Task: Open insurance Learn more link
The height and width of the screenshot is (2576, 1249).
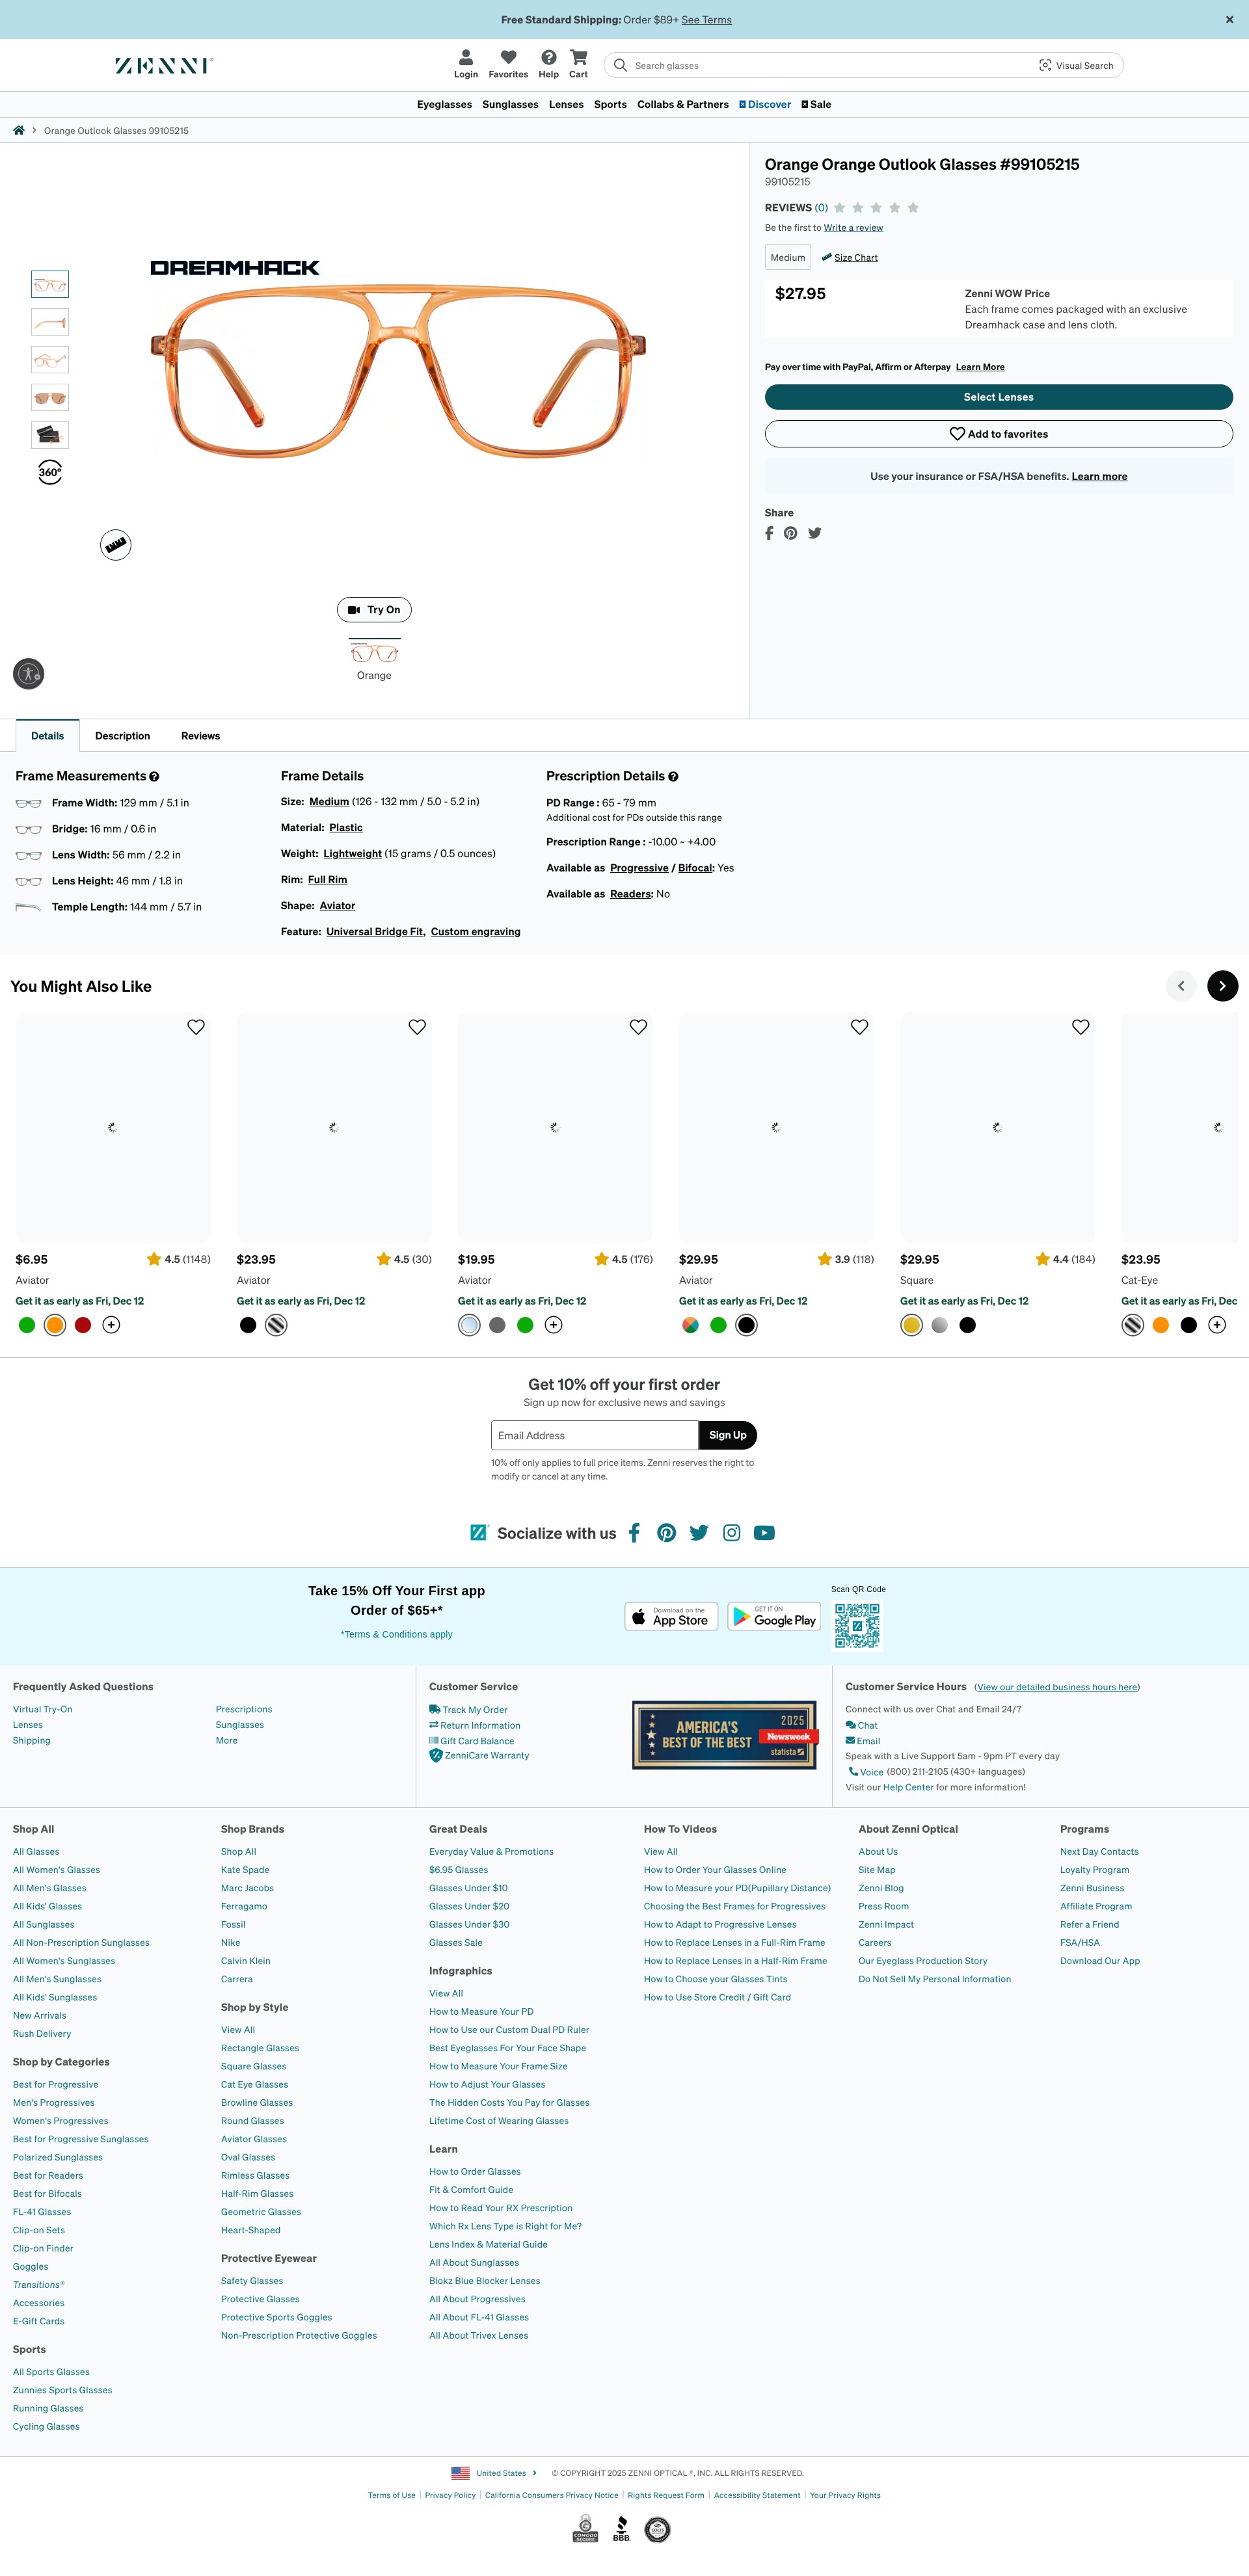Action: coord(1099,477)
